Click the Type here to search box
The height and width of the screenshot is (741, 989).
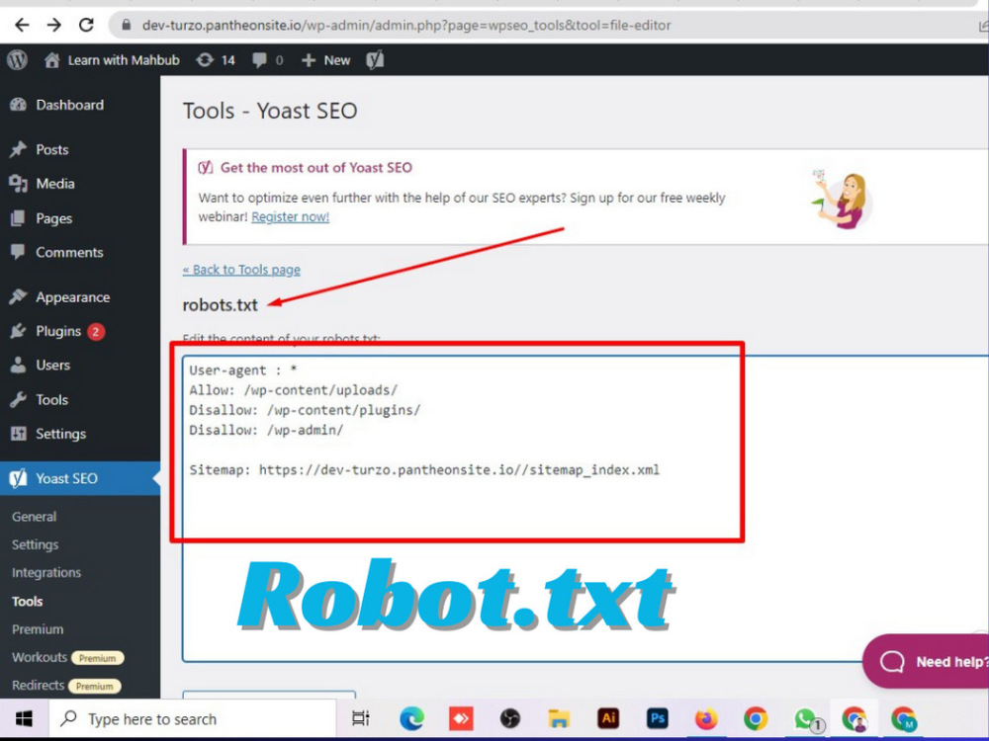coord(193,719)
